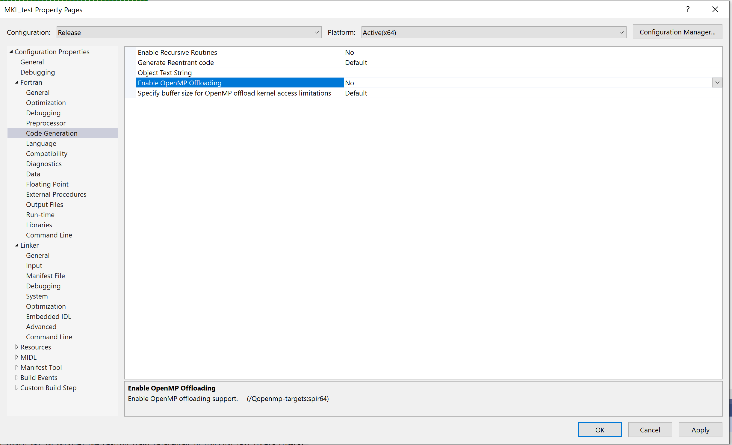Select Command Line under Linker
This screenshot has height=445, width=732.
pyautogui.click(x=49, y=337)
